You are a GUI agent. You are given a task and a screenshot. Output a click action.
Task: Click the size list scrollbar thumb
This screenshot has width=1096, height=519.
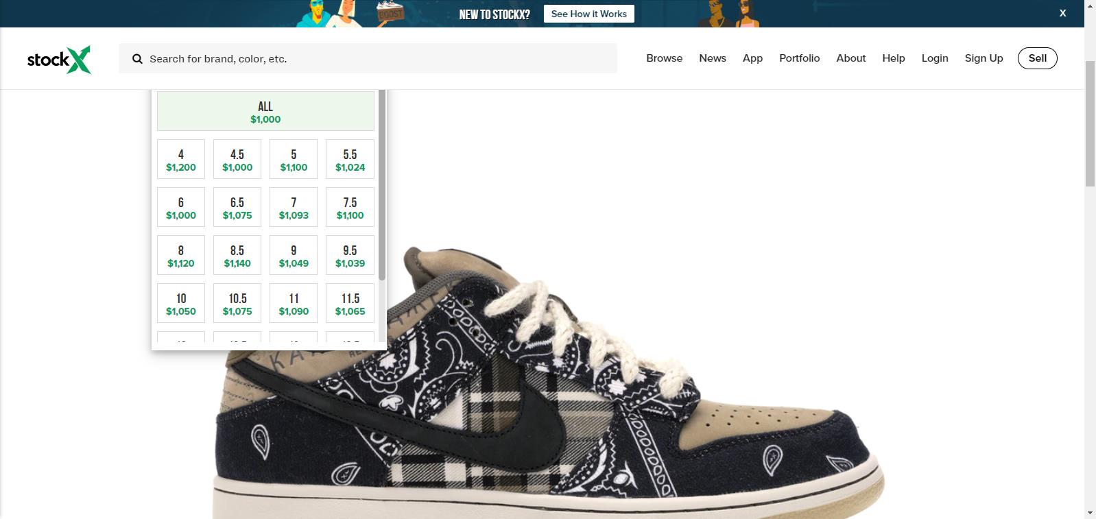click(x=382, y=185)
